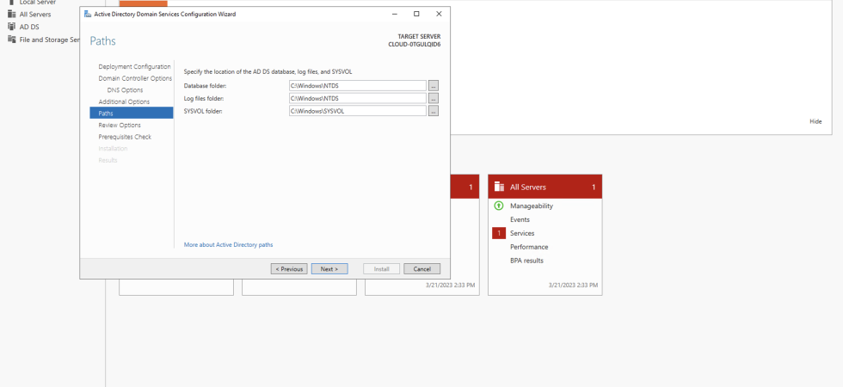Click the All Servers sidebar icon
Viewport: 843px width, 387px height.
point(12,15)
